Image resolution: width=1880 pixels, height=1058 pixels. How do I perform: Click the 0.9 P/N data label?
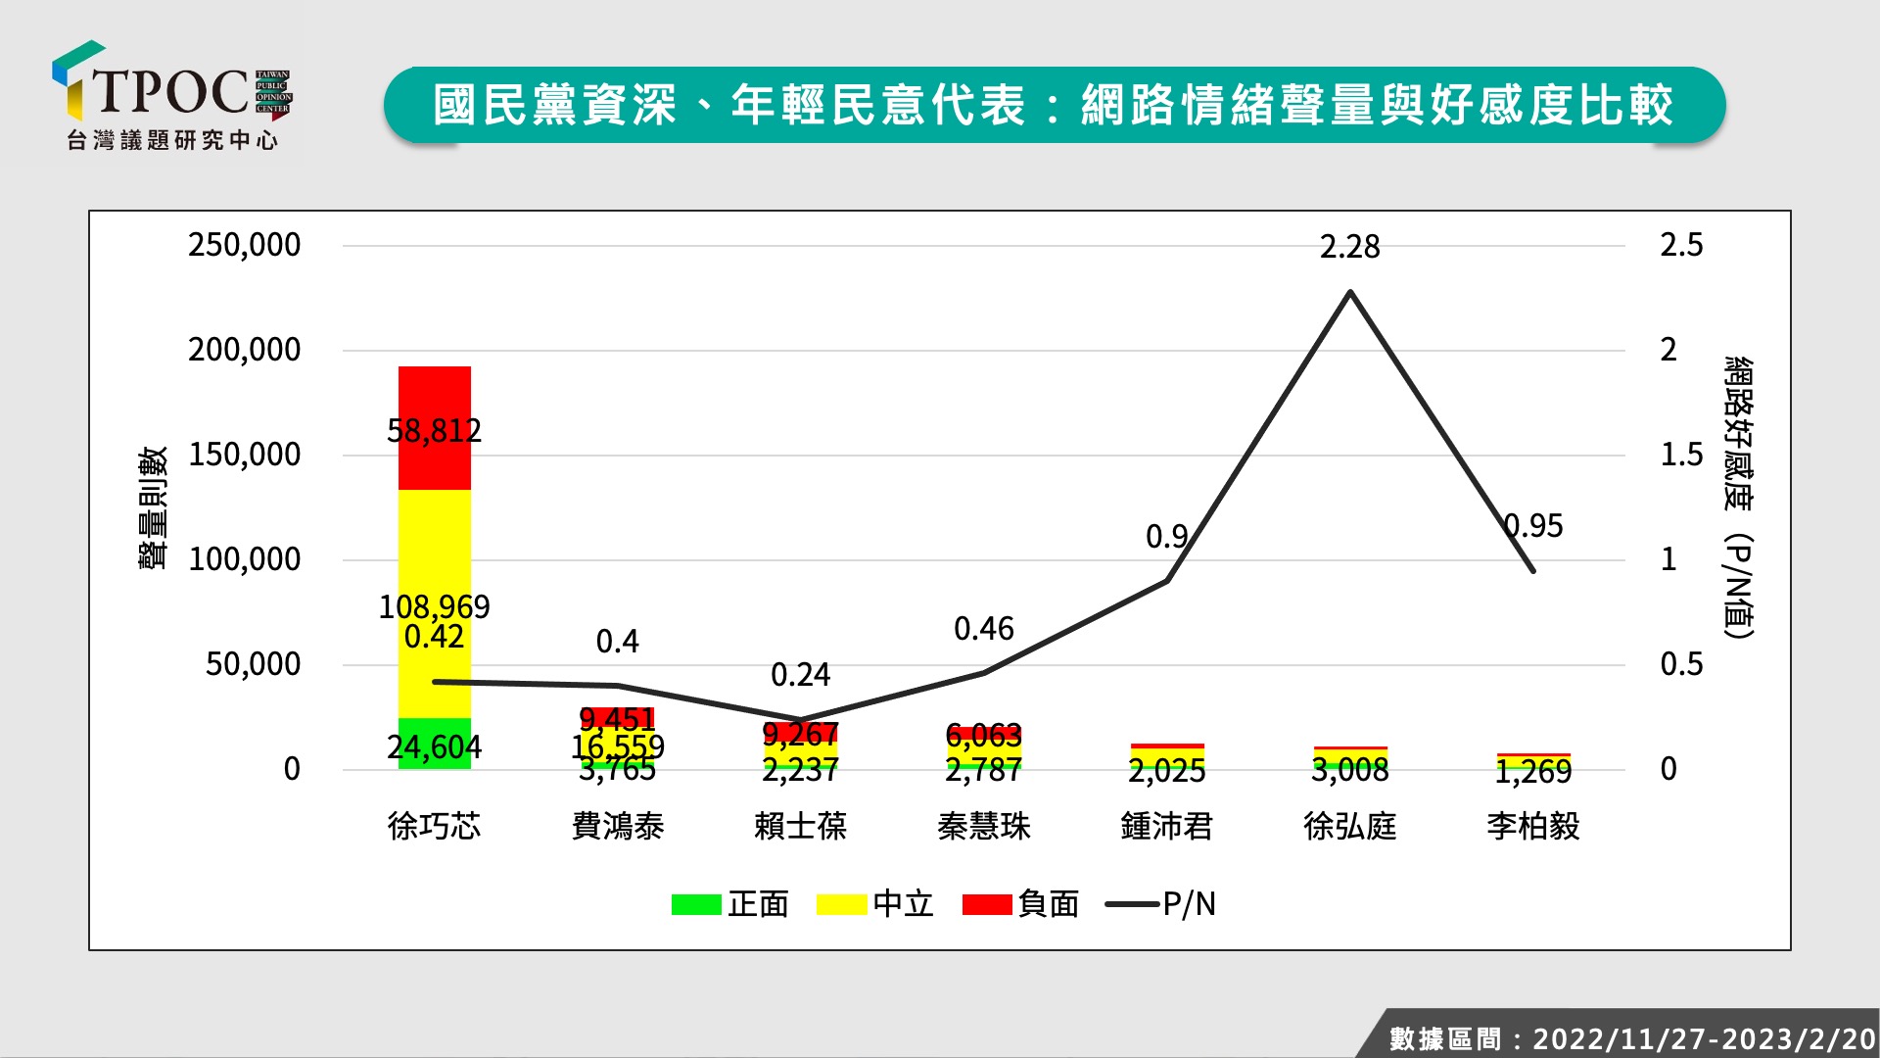[x=1167, y=536]
